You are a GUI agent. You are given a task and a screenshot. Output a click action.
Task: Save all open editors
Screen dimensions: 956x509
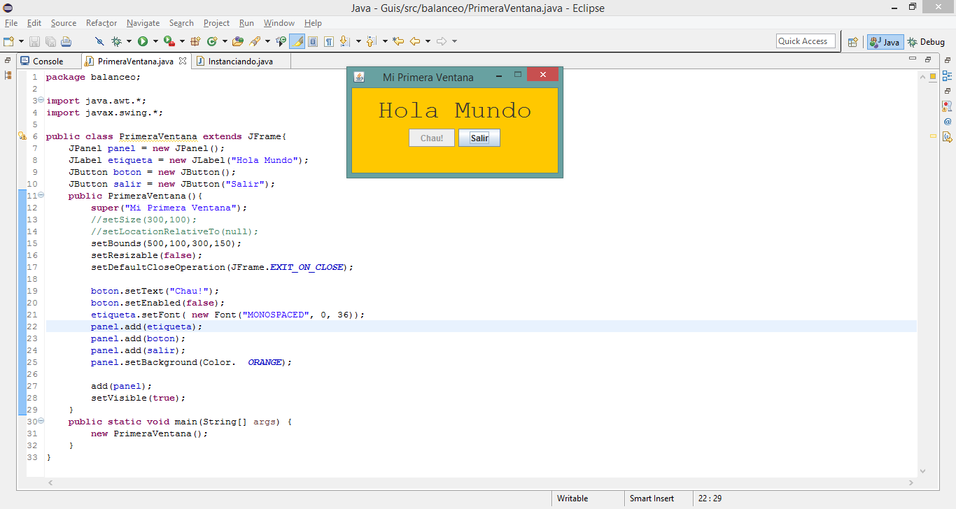tap(49, 41)
